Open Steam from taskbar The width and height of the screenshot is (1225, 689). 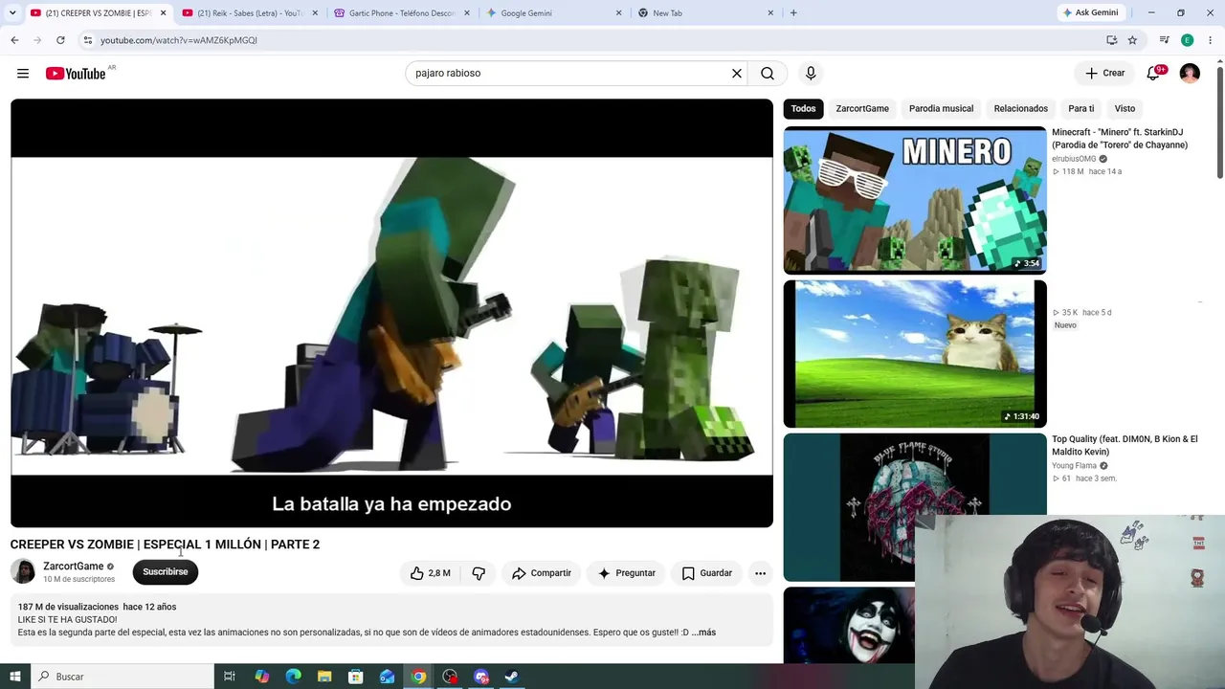coord(512,677)
